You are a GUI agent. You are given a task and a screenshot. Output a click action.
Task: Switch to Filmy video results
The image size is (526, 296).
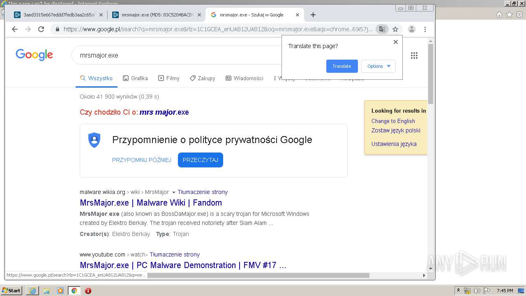click(169, 78)
